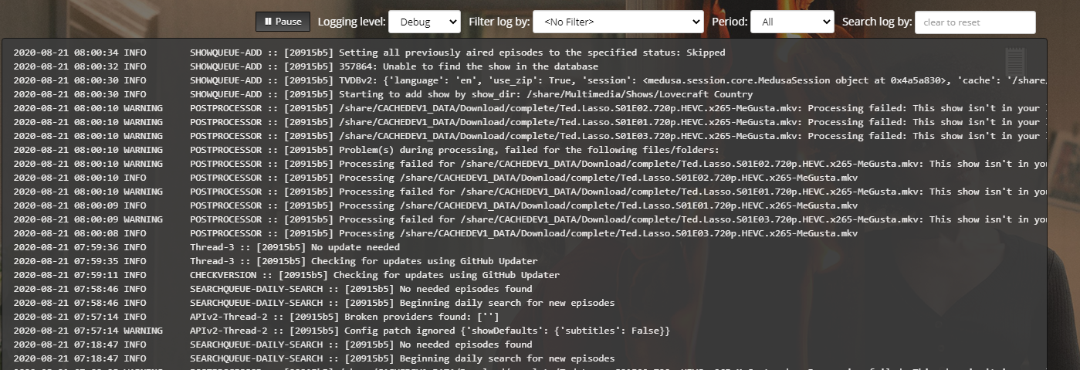Focus the Search log by input field
This screenshot has height=370, width=1080.
(x=975, y=22)
